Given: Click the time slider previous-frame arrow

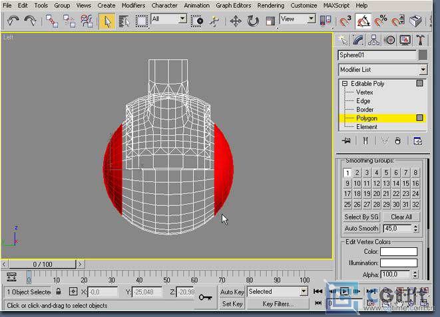Looking at the screenshot, I should [x=4, y=264].
